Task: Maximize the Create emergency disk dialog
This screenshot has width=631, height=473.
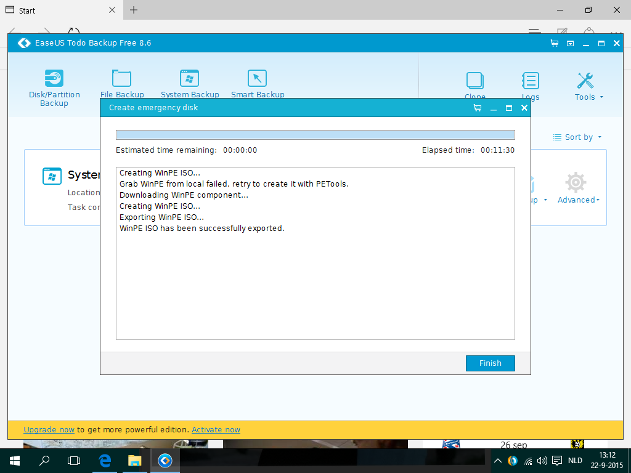Action: pyautogui.click(x=509, y=108)
